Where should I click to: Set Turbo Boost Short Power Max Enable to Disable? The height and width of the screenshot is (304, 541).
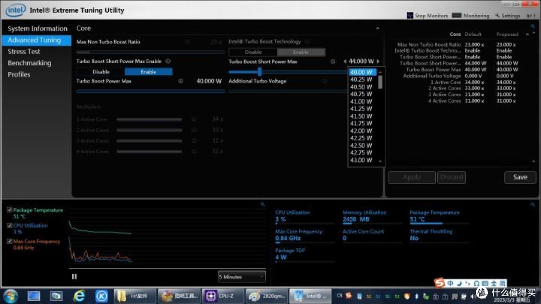pyautogui.click(x=101, y=71)
